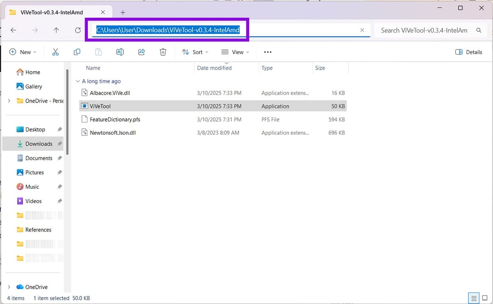Sort by the Size column header

[x=320, y=68]
